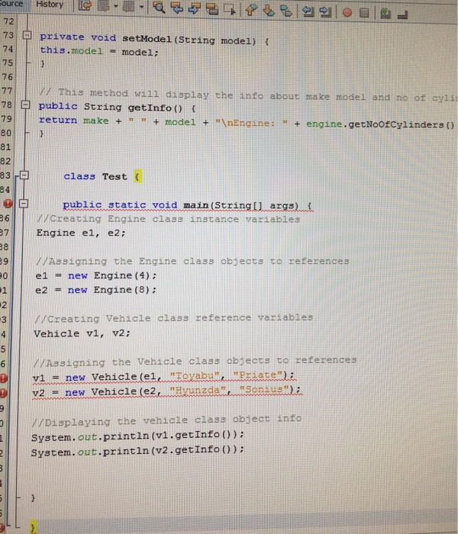The width and height of the screenshot is (458, 534).
Task: Click 'System.out.println(v2.getInfo());' line
Action: pyautogui.click(x=137, y=451)
